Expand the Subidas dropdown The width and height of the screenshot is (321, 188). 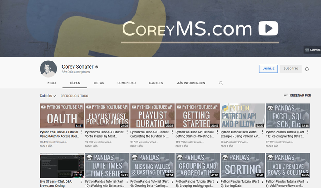pyautogui.click(x=48, y=96)
